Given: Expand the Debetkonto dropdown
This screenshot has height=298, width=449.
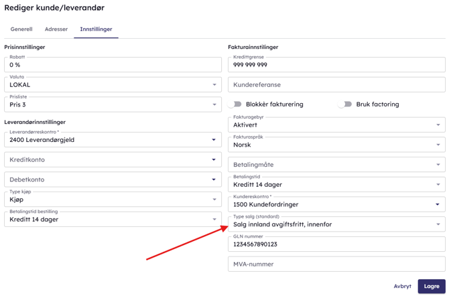Looking at the screenshot, I should pyautogui.click(x=214, y=179).
